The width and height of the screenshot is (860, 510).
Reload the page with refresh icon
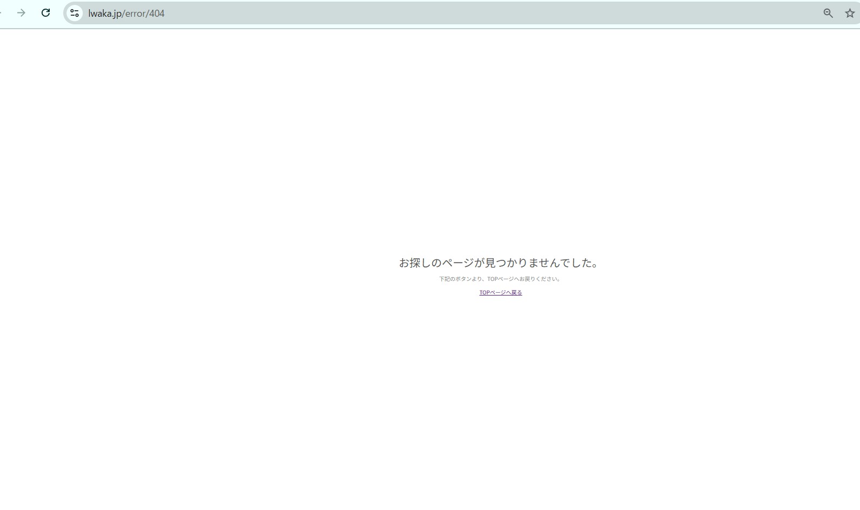tap(46, 13)
